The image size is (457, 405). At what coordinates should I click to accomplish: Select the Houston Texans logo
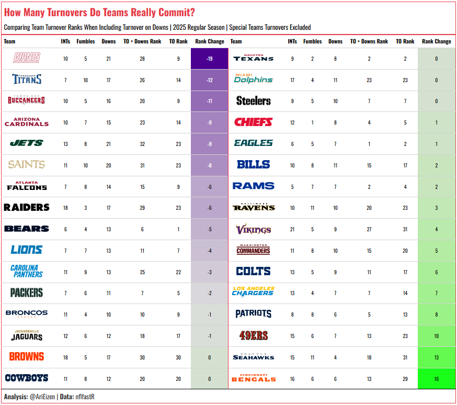pyautogui.click(x=253, y=58)
